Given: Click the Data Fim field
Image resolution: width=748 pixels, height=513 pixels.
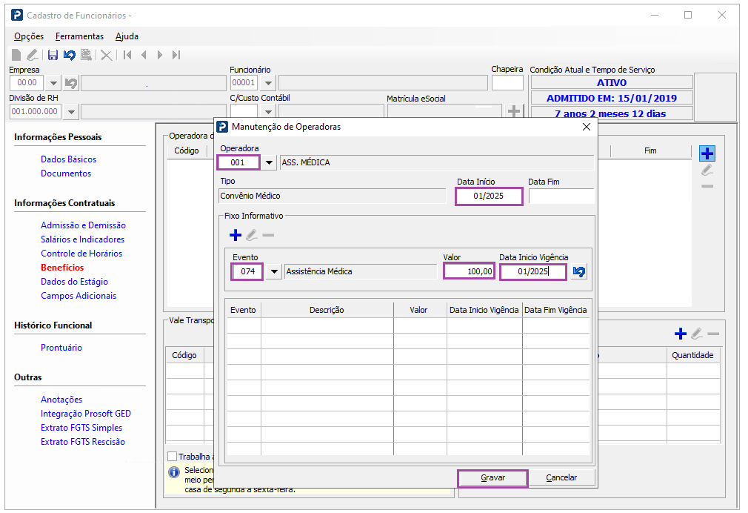Looking at the screenshot, I should (x=561, y=196).
